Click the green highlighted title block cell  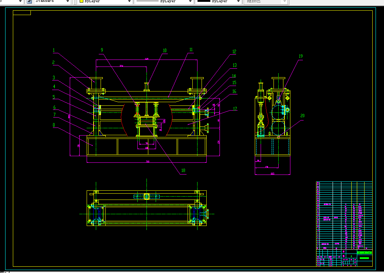[x=365, y=253]
